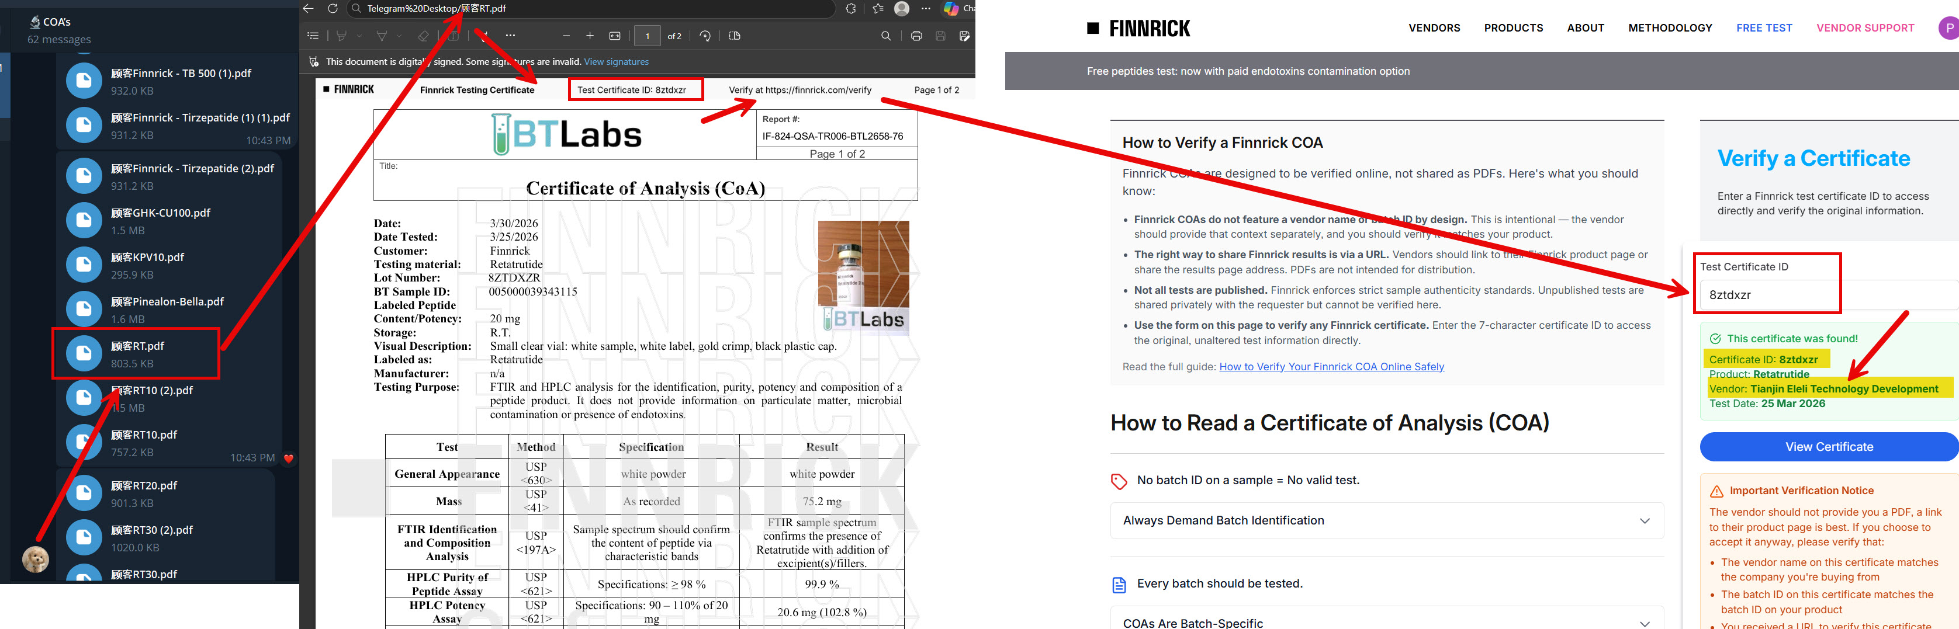Click the Finnrick user avatar P
Image resolution: width=1959 pixels, height=629 pixels.
pos(1948,28)
